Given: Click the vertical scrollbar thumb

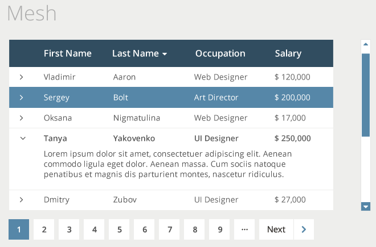Looking at the screenshot, I should (366, 95).
